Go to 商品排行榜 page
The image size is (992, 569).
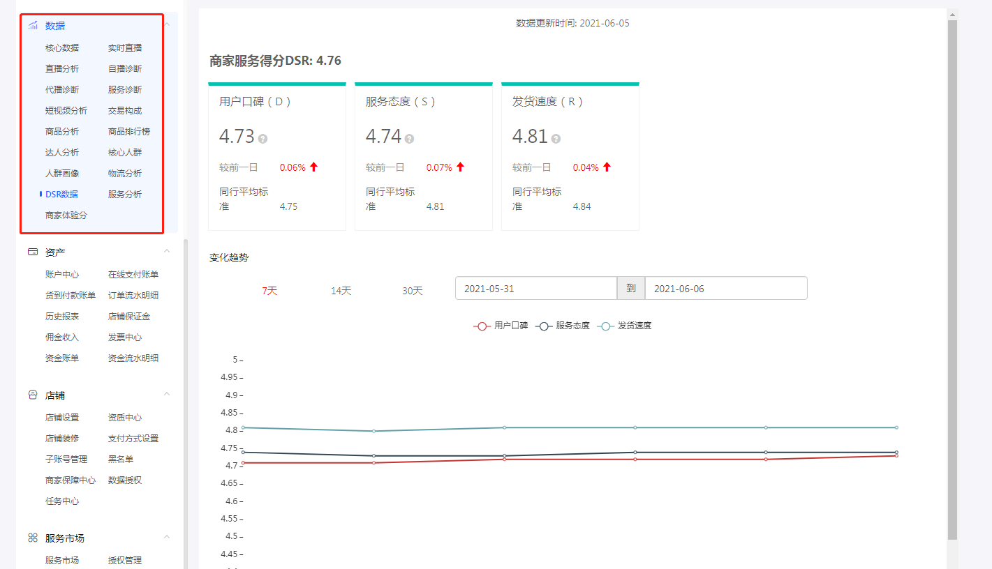tap(129, 132)
